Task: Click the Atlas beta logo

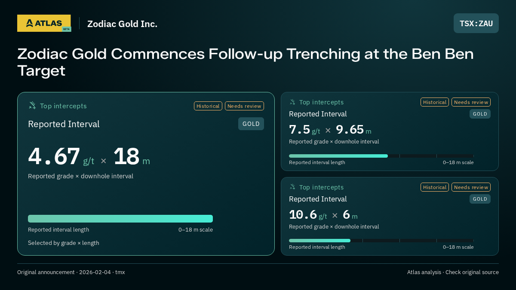Action: coord(44,23)
